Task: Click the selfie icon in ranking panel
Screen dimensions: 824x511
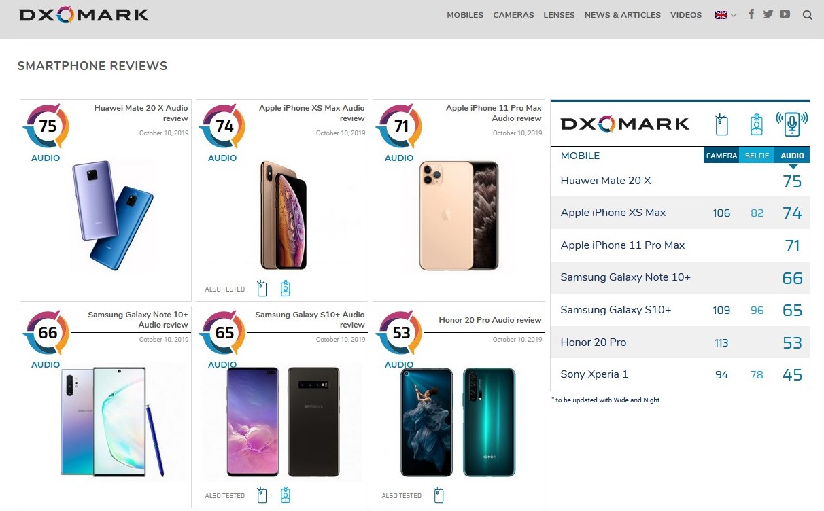Action: 757,125
